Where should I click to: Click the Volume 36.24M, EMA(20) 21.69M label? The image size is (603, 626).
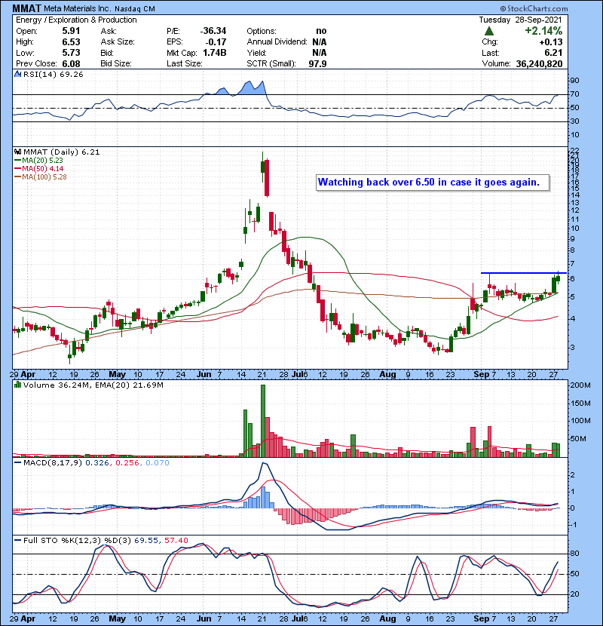pyautogui.click(x=93, y=385)
